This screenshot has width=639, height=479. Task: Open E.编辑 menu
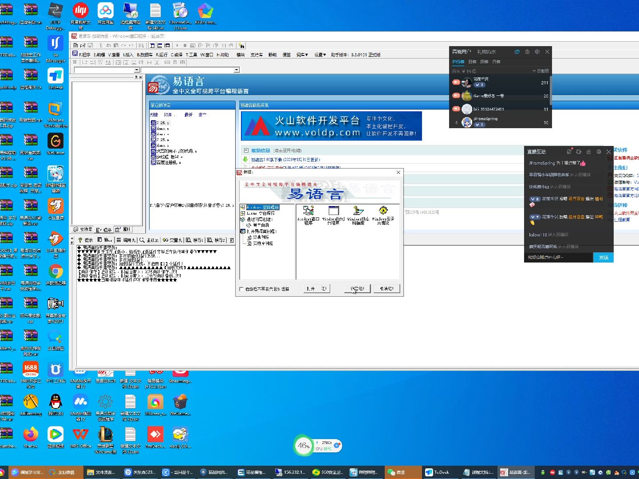point(99,55)
